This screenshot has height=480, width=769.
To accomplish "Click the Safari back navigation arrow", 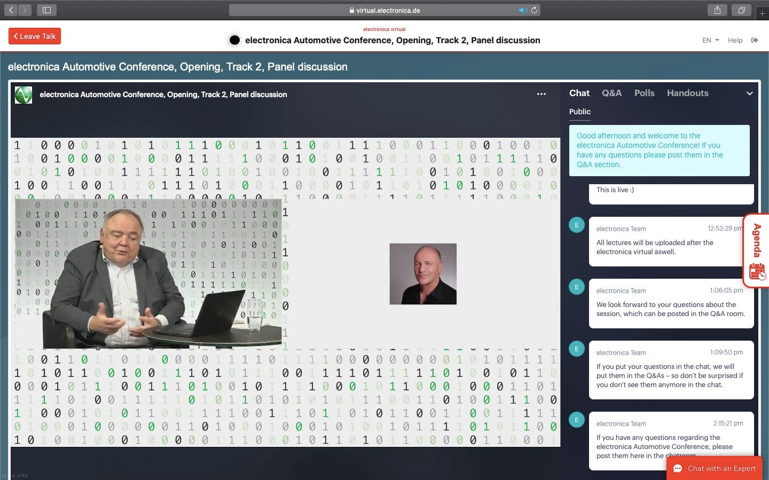I will point(11,10).
